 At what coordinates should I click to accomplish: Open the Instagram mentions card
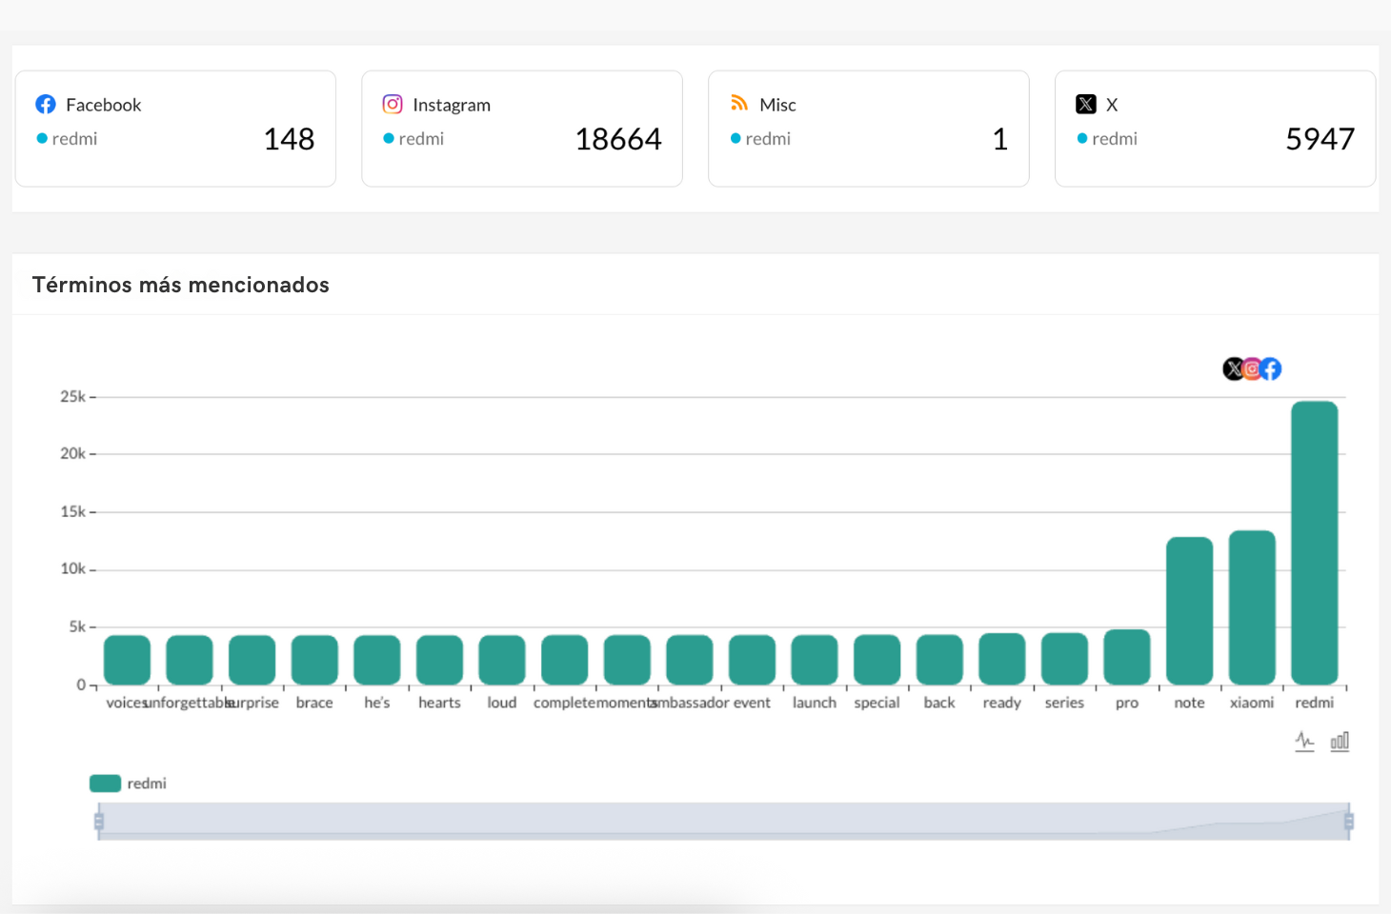coord(522,129)
